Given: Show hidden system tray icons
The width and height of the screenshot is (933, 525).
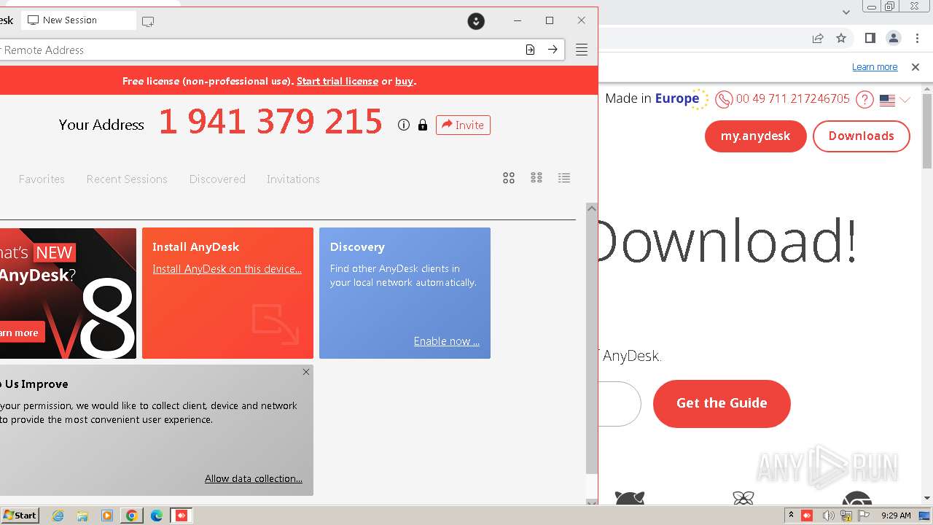Looking at the screenshot, I should (791, 516).
